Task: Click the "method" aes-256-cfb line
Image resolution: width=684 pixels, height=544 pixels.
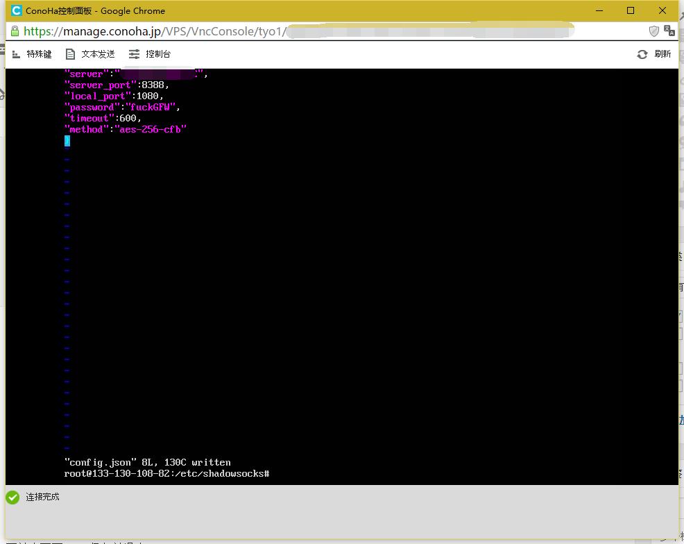Action: (x=126, y=130)
